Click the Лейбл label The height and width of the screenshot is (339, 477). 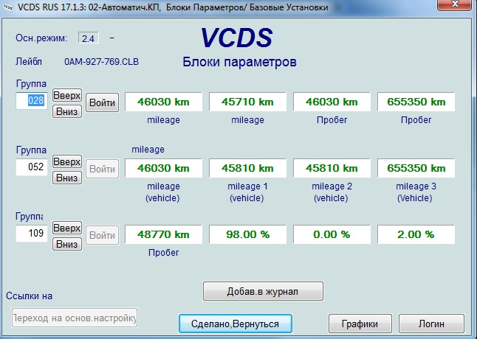click(x=29, y=62)
